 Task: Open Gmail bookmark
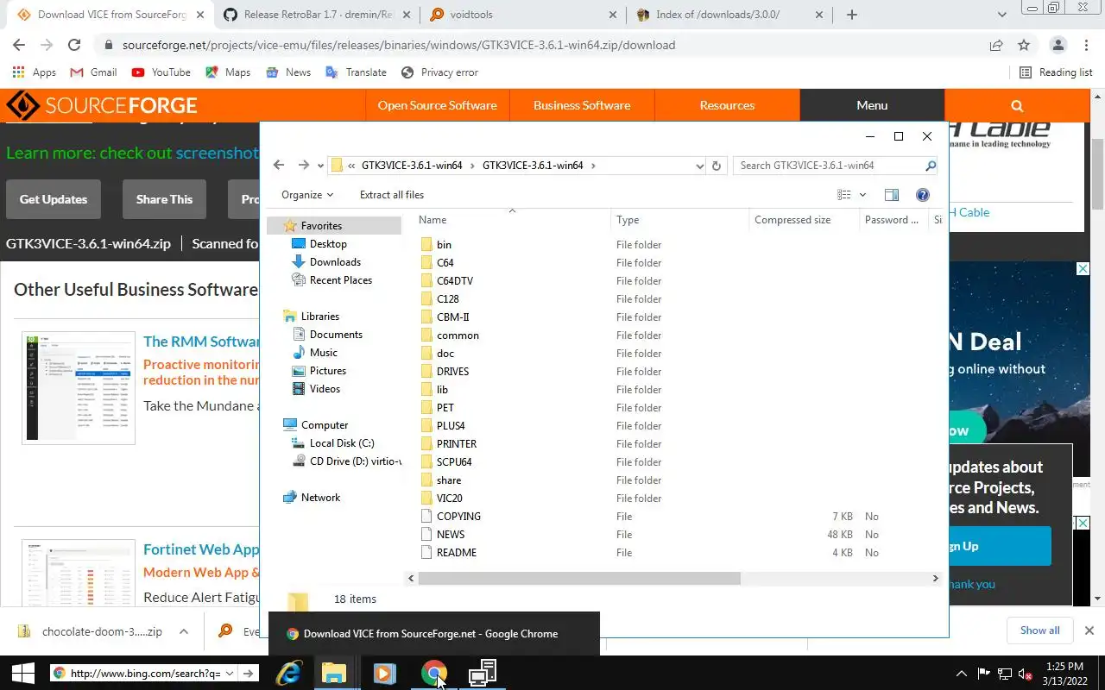[93, 72]
